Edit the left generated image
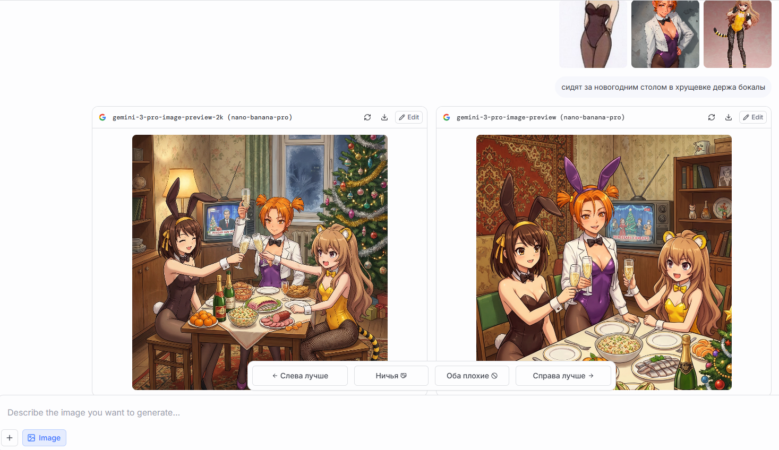Screen dimensions: 779x450 (409, 117)
